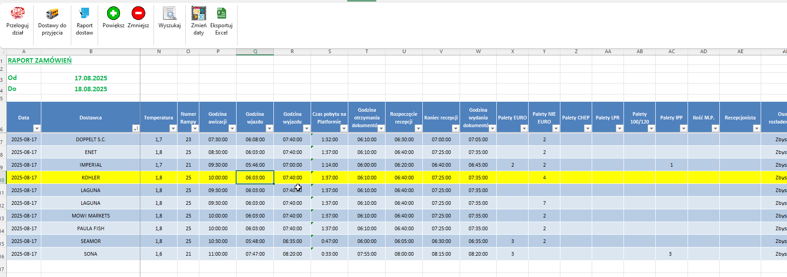Open the Koniec recepcji filter dropdown
The width and height of the screenshot is (787, 277).
pyautogui.click(x=455, y=129)
